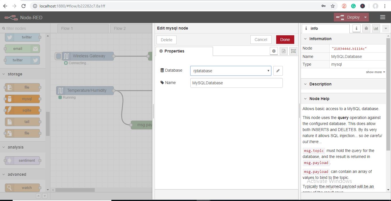The height and width of the screenshot is (201, 391).
Task: Click the msg.payload debug node on canvas
Action: click(x=142, y=125)
